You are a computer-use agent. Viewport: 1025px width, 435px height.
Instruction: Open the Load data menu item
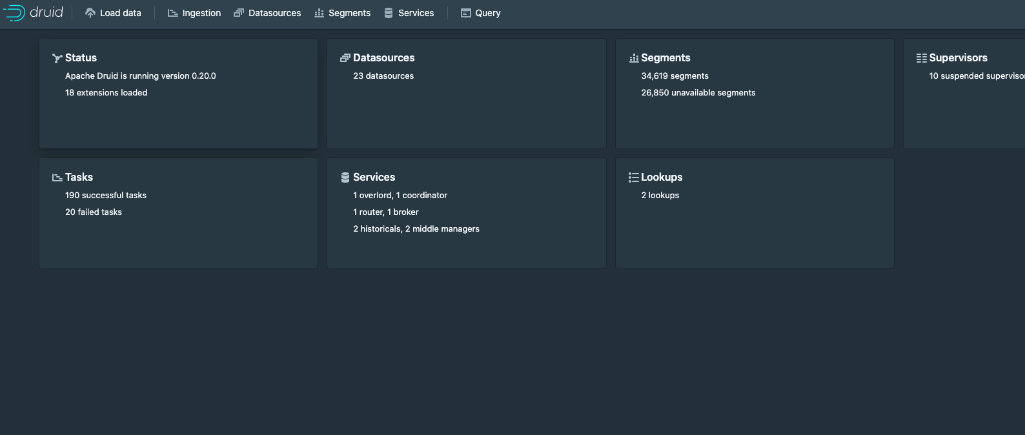[x=113, y=13]
